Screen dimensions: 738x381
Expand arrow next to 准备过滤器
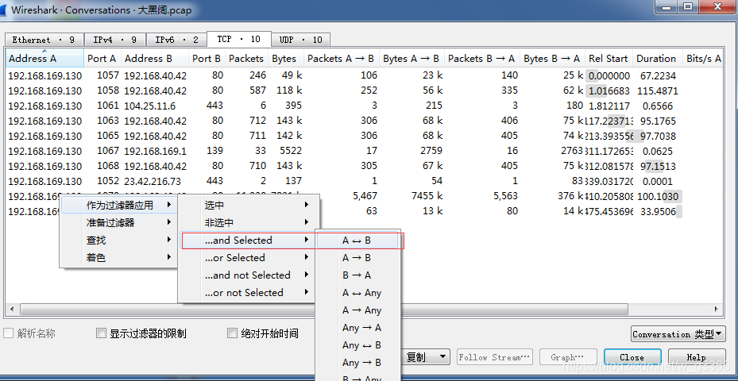point(169,222)
